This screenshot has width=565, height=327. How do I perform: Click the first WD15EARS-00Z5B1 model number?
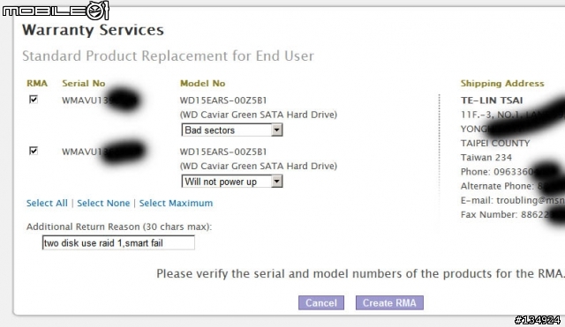[x=223, y=100]
